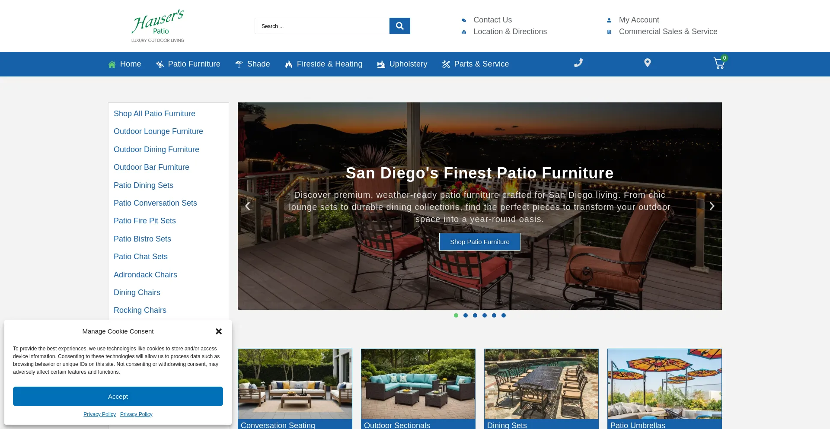
Task: Select Patio Dining Sets in sidebar
Action: (x=144, y=185)
